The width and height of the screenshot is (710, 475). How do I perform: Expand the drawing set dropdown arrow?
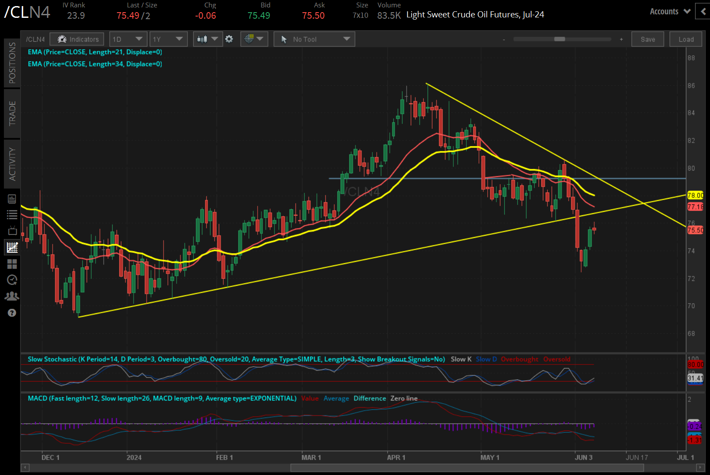pyautogui.click(x=260, y=39)
